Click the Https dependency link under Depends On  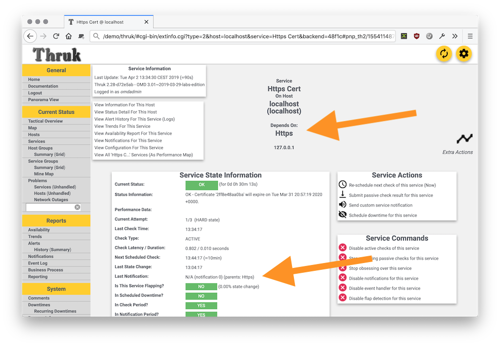click(284, 134)
